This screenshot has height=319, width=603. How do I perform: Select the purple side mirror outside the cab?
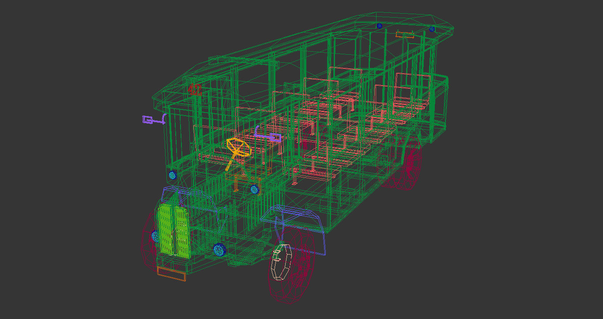pyautogui.click(x=154, y=119)
